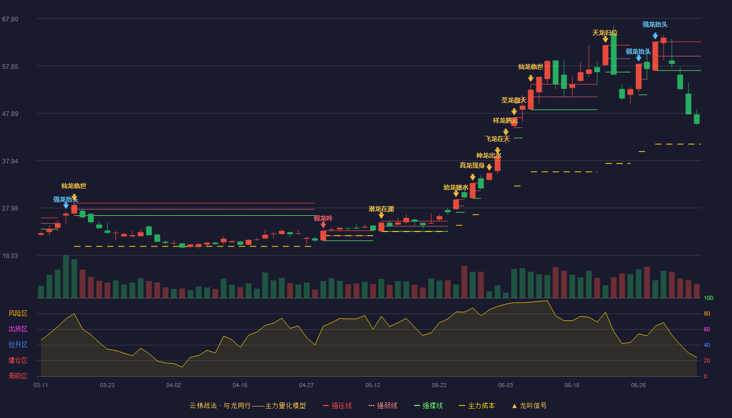Click the red 假龙吟 signal arrow
Image resolution: width=732 pixels, height=418 pixels.
coord(323,225)
